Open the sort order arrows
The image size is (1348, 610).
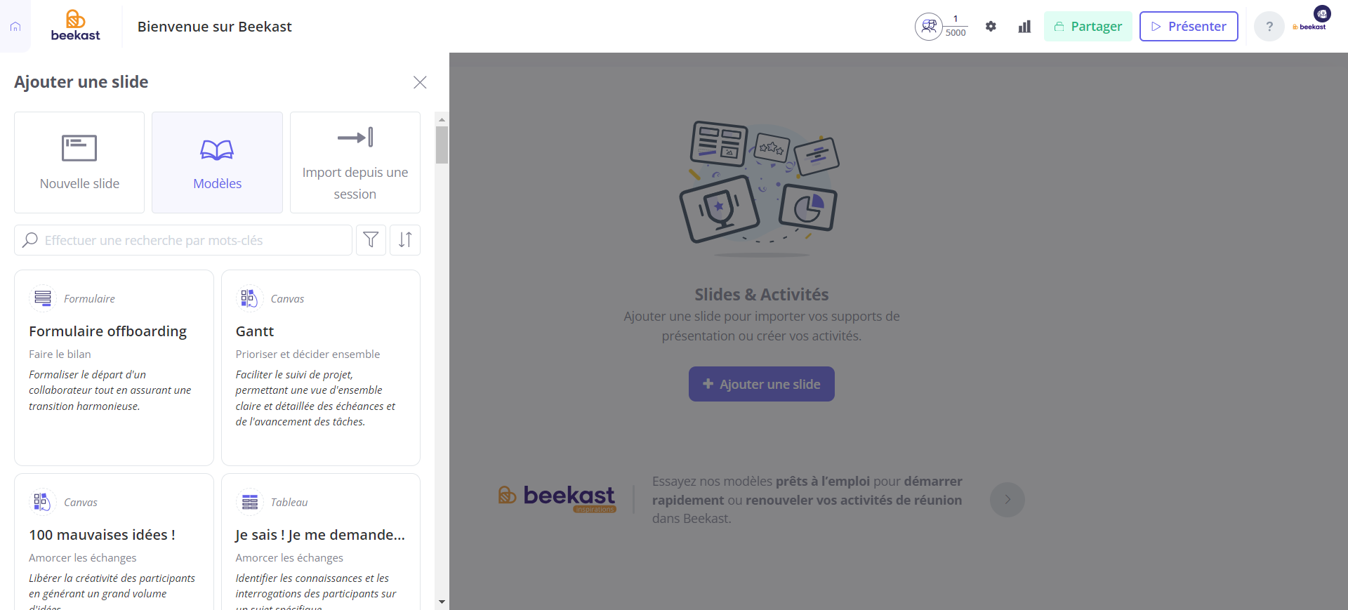[405, 240]
